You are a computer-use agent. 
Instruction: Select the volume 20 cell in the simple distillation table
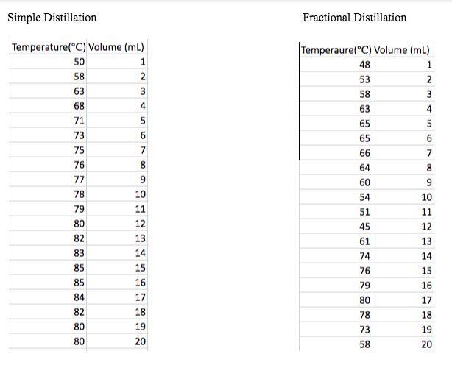pyautogui.click(x=117, y=341)
